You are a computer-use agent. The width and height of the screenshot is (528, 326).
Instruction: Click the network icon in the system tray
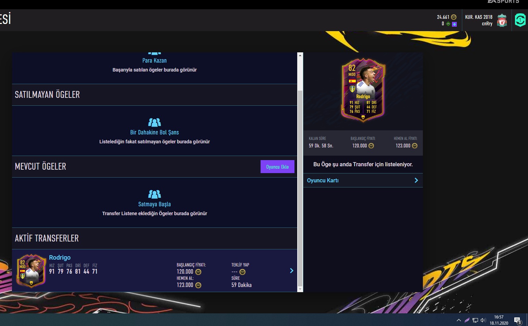click(475, 320)
